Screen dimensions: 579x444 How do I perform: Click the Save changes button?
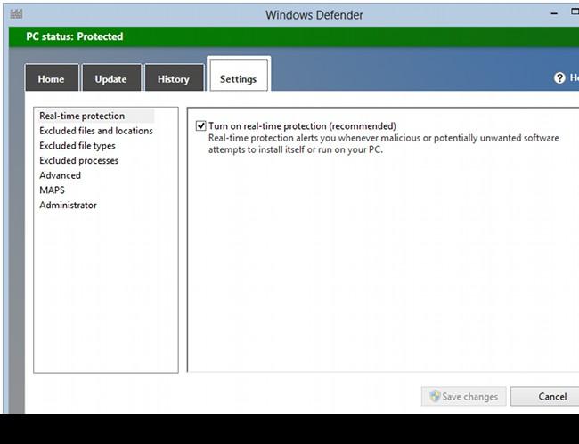pyautogui.click(x=464, y=397)
